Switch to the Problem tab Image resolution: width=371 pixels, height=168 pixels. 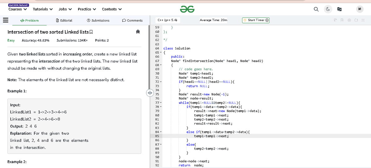[x=29, y=21]
